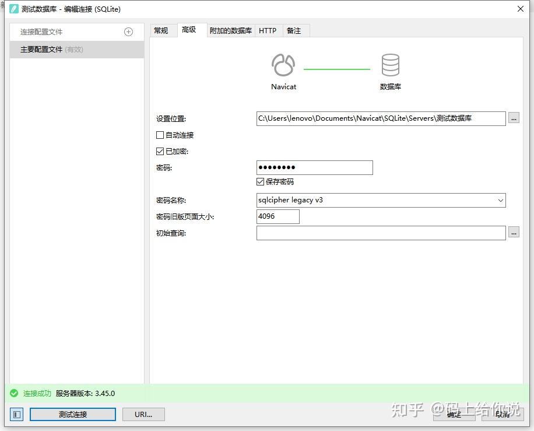
Task: Click the green 连接成功 checkmark icon
Action: pyautogui.click(x=13, y=394)
